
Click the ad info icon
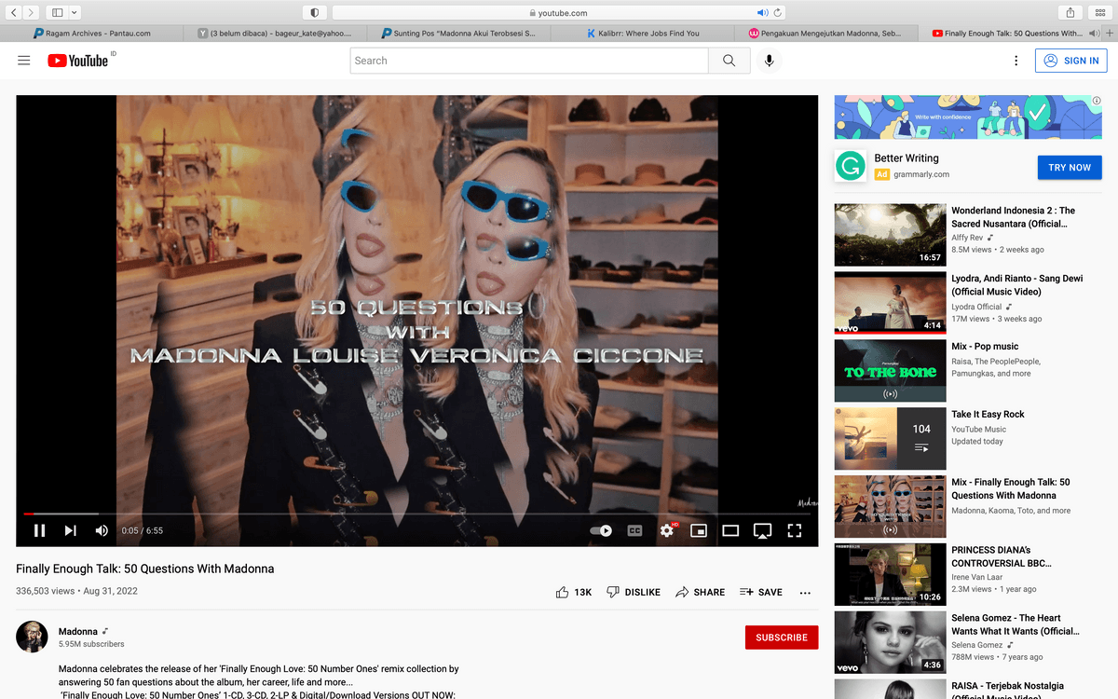[x=1097, y=101]
